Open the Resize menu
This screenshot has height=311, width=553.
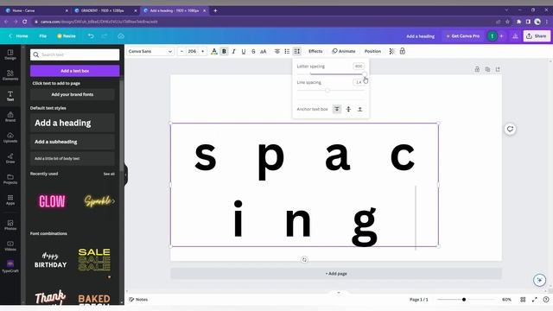[67, 36]
